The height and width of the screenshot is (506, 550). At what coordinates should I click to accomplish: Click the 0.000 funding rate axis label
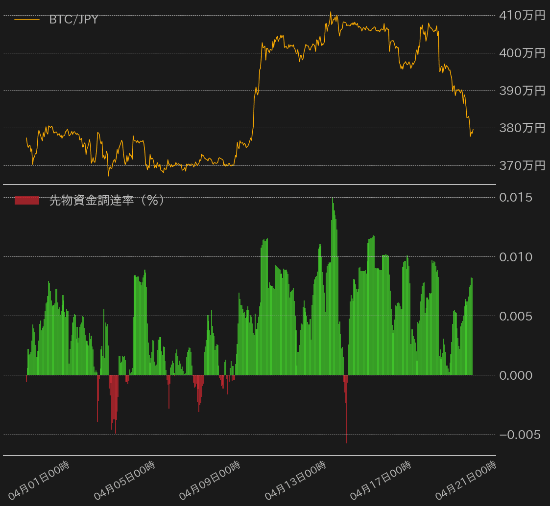(515, 375)
